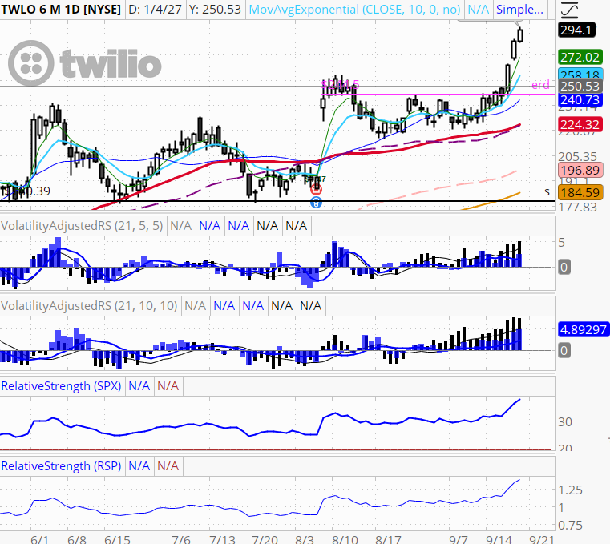The image size is (610, 544).
Task: Click the 0.75 axis label in the RSP panel
Action: click(x=570, y=526)
